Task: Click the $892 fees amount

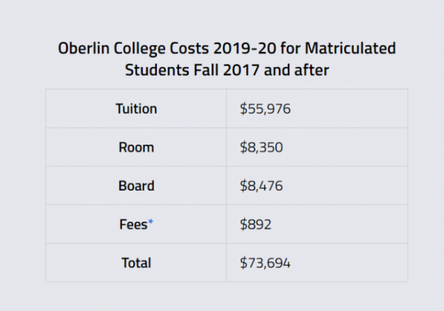Action: point(255,224)
